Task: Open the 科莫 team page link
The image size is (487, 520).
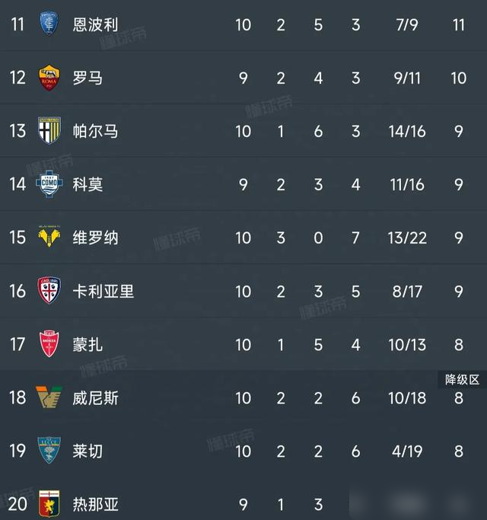Action: [88, 184]
